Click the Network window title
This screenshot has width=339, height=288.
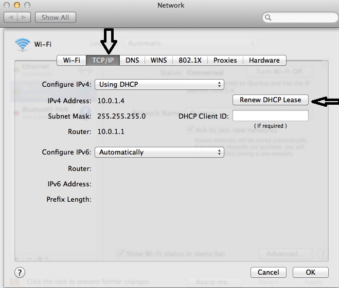point(171,5)
